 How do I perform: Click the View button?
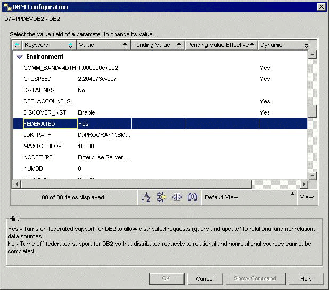(x=307, y=197)
